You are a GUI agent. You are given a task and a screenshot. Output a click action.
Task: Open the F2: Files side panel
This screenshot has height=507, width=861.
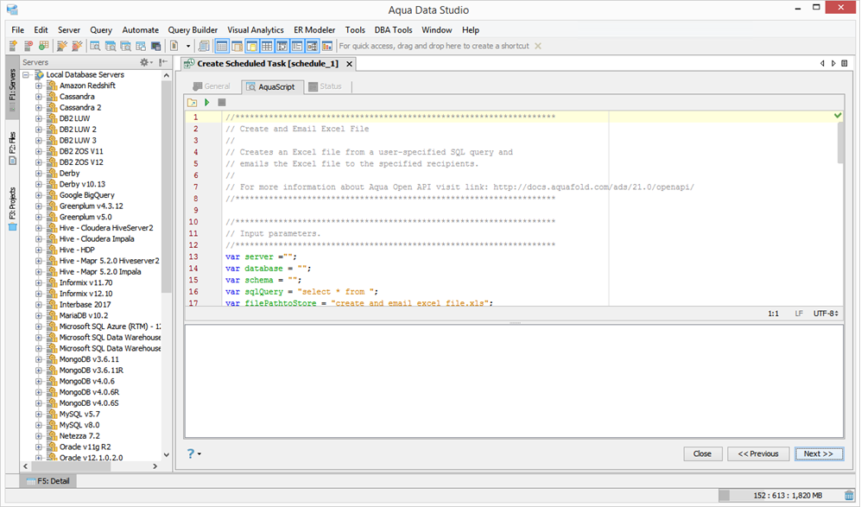(x=13, y=149)
